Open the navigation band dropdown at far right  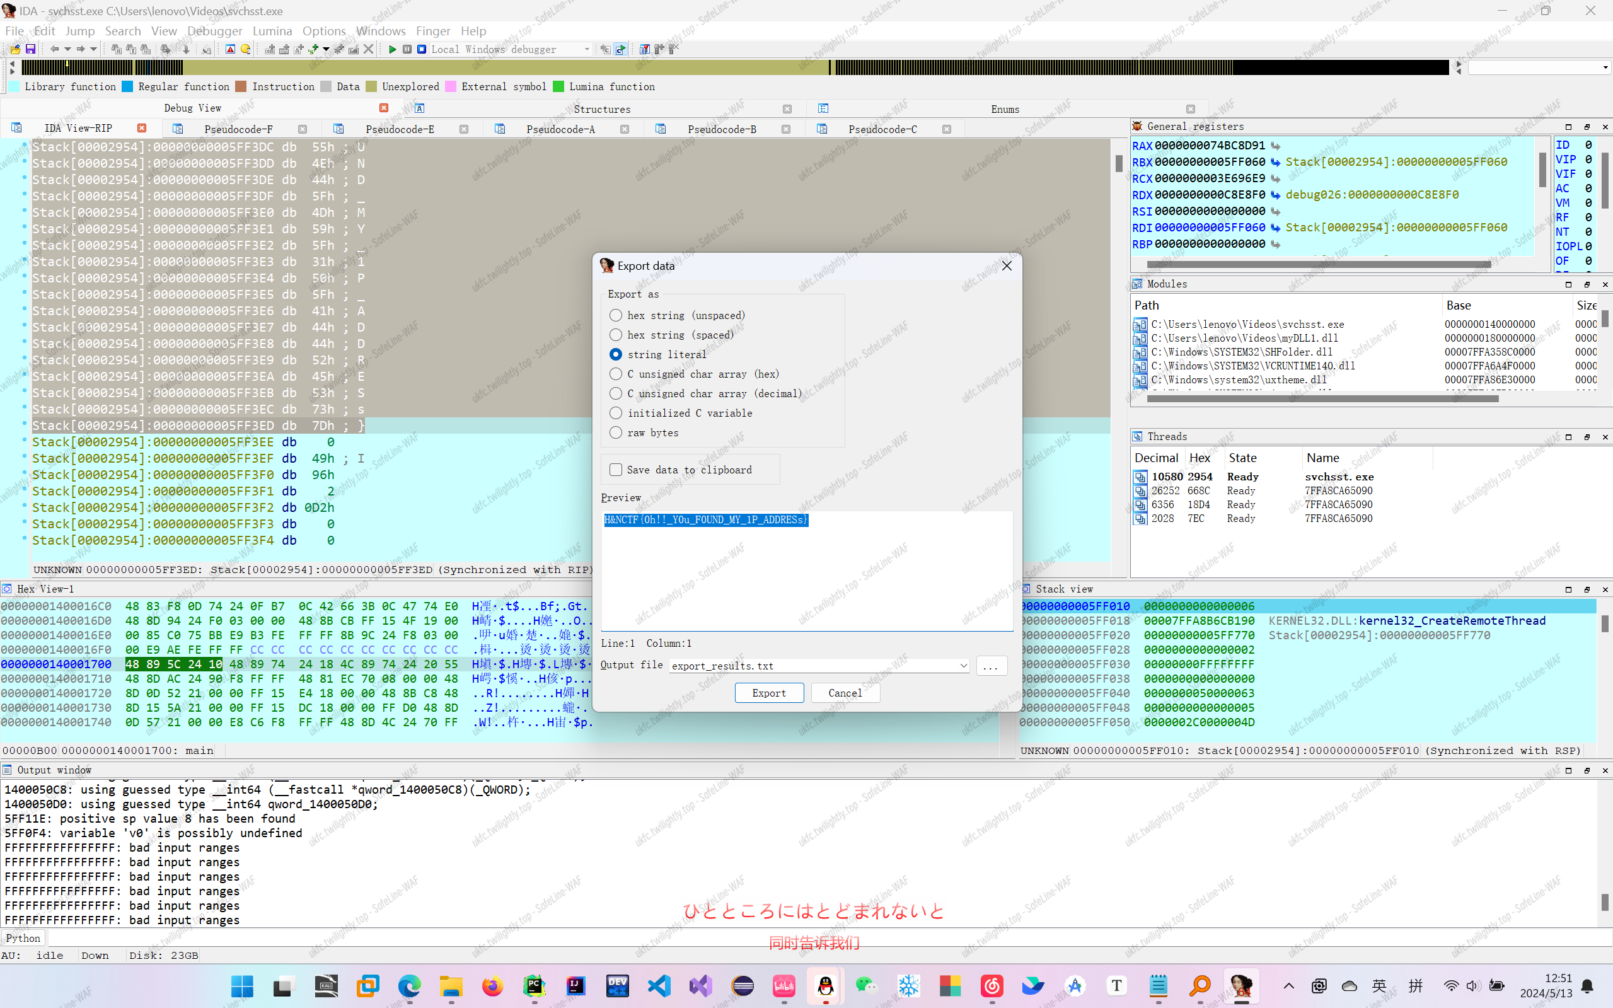click(1605, 67)
